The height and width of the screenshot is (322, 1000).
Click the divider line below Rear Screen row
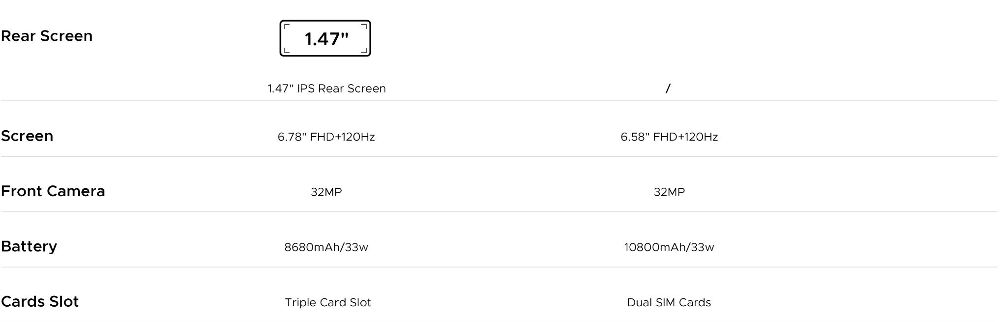pos(499,101)
